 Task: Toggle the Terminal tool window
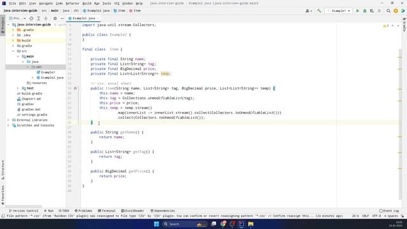pos(106,211)
